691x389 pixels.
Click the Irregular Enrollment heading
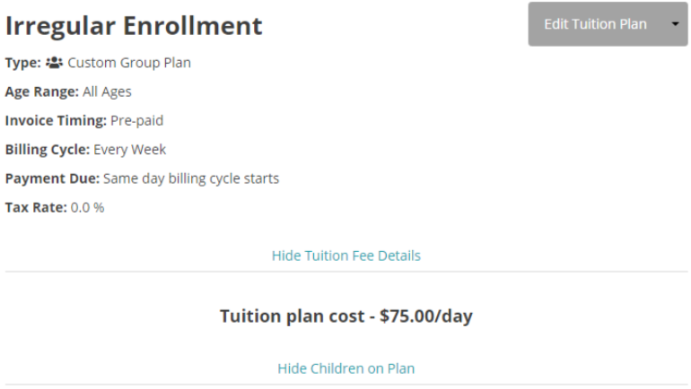click(134, 26)
